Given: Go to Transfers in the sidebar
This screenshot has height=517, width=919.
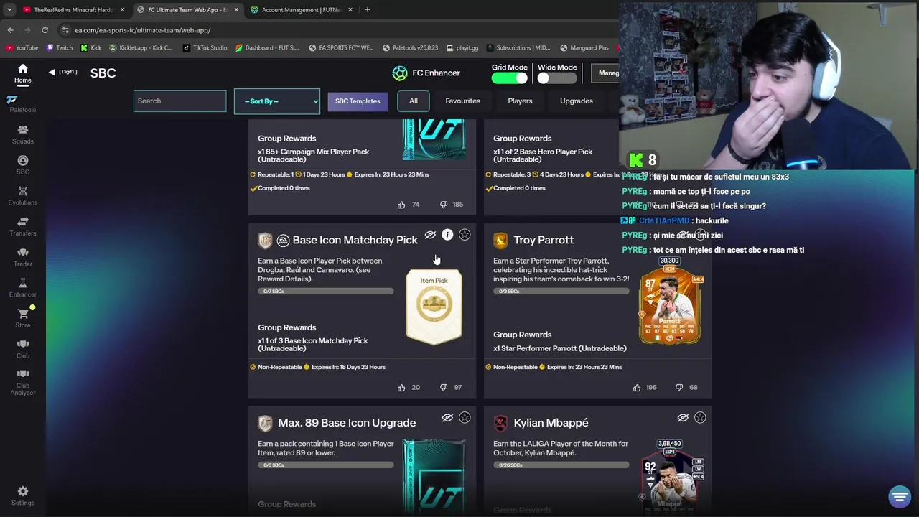Looking at the screenshot, I should point(23,227).
